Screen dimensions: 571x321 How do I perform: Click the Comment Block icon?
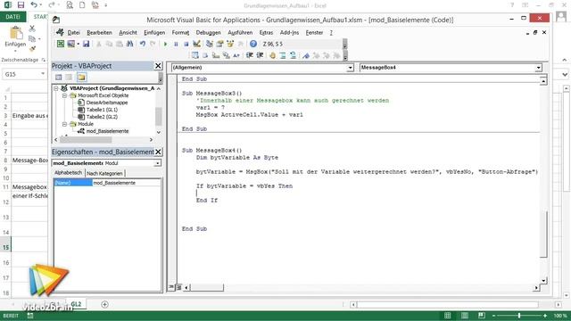tap(283, 55)
